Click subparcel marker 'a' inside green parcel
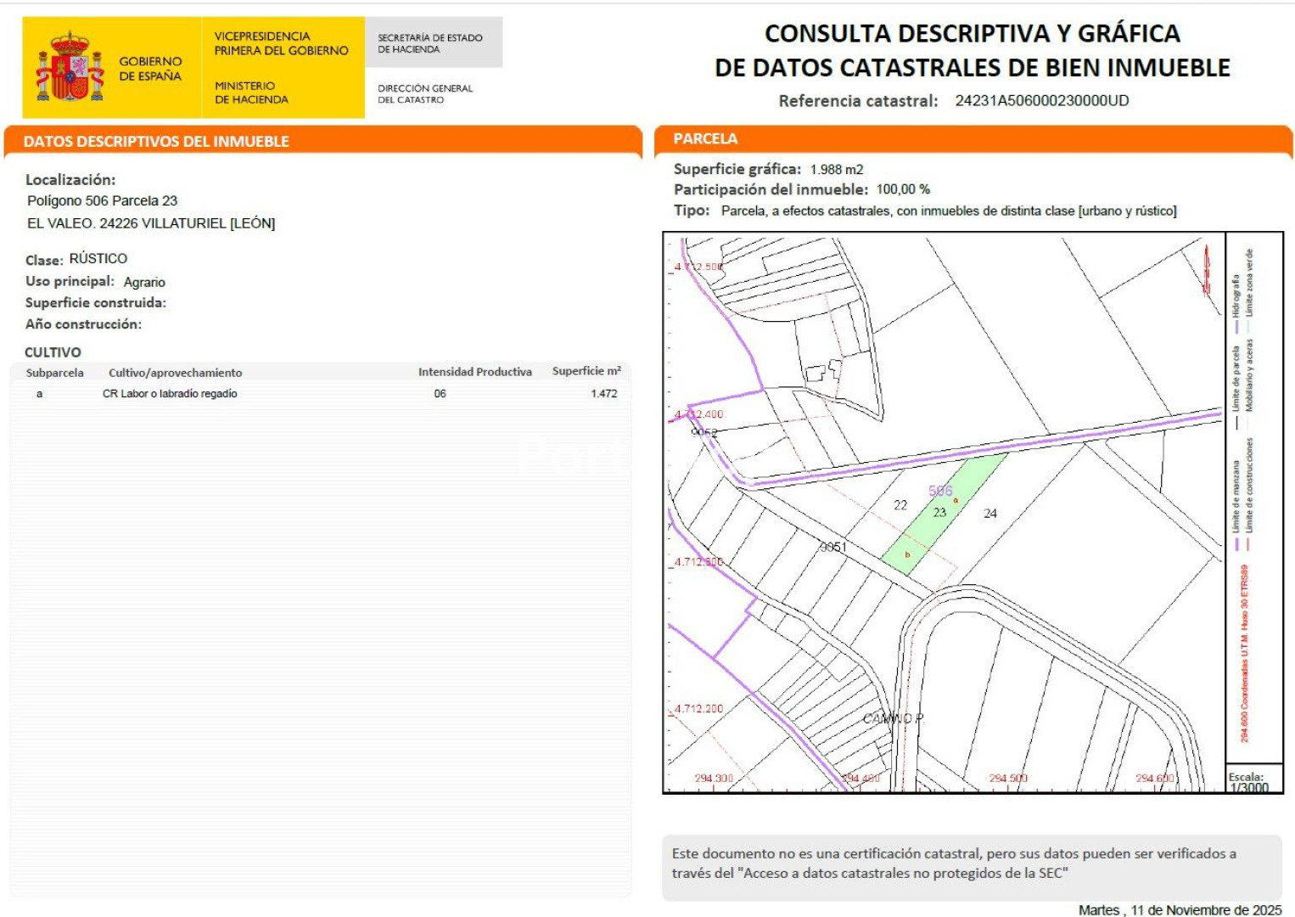This screenshot has height=917, width=1295. [x=956, y=501]
